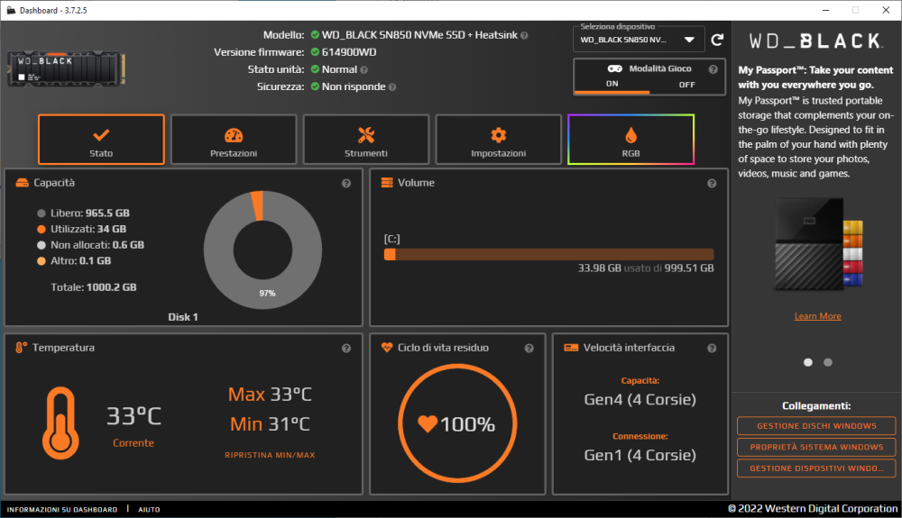Click PROPRIETÀ SISTEMA WINDOWS button
This screenshot has width=902, height=518.
pos(816,447)
